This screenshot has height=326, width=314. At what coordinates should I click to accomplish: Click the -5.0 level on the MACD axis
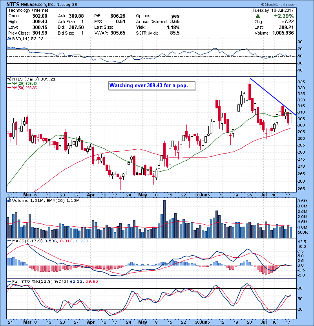pos(301,275)
